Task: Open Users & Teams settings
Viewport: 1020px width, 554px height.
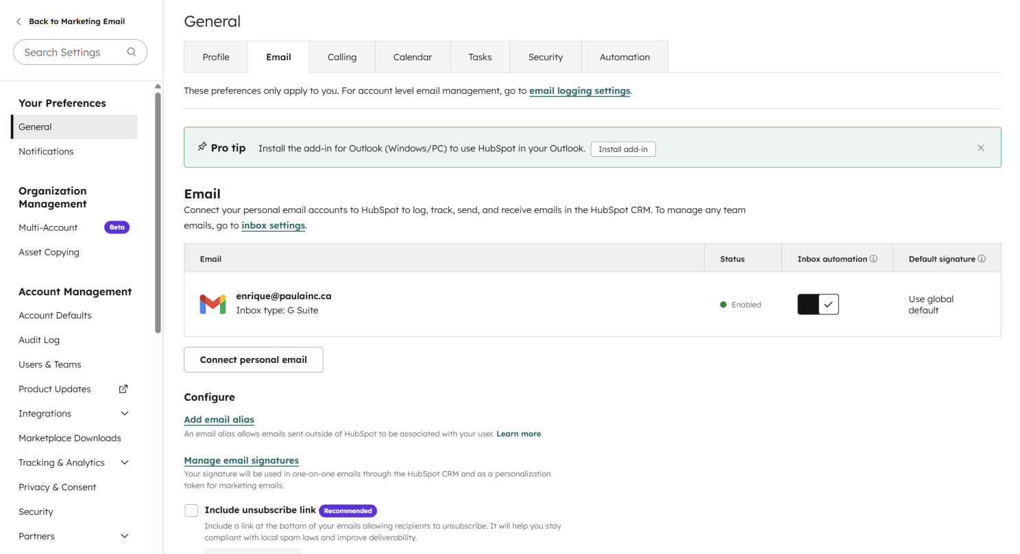Action: tap(50, 364)
